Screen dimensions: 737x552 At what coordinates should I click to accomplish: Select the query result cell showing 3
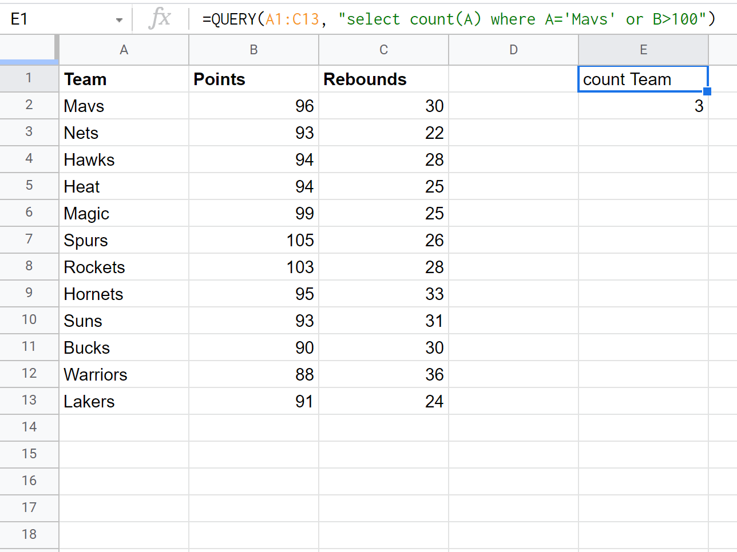click(643, 106)
